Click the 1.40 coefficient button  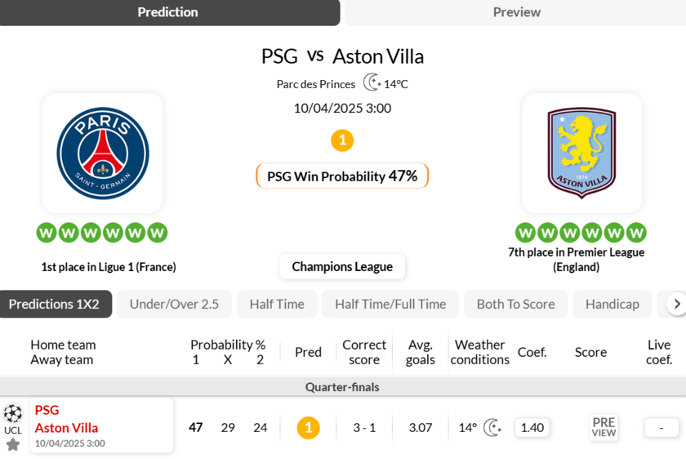532,428
